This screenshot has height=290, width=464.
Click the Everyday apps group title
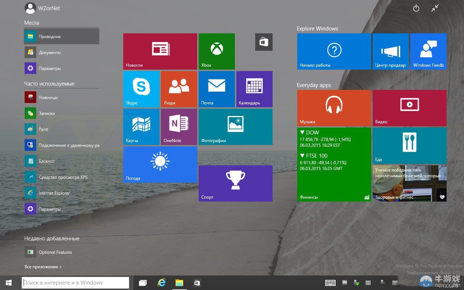click(x=314, y=85)
